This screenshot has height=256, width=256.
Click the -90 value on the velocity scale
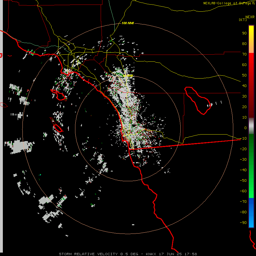[x=243, y=223]
